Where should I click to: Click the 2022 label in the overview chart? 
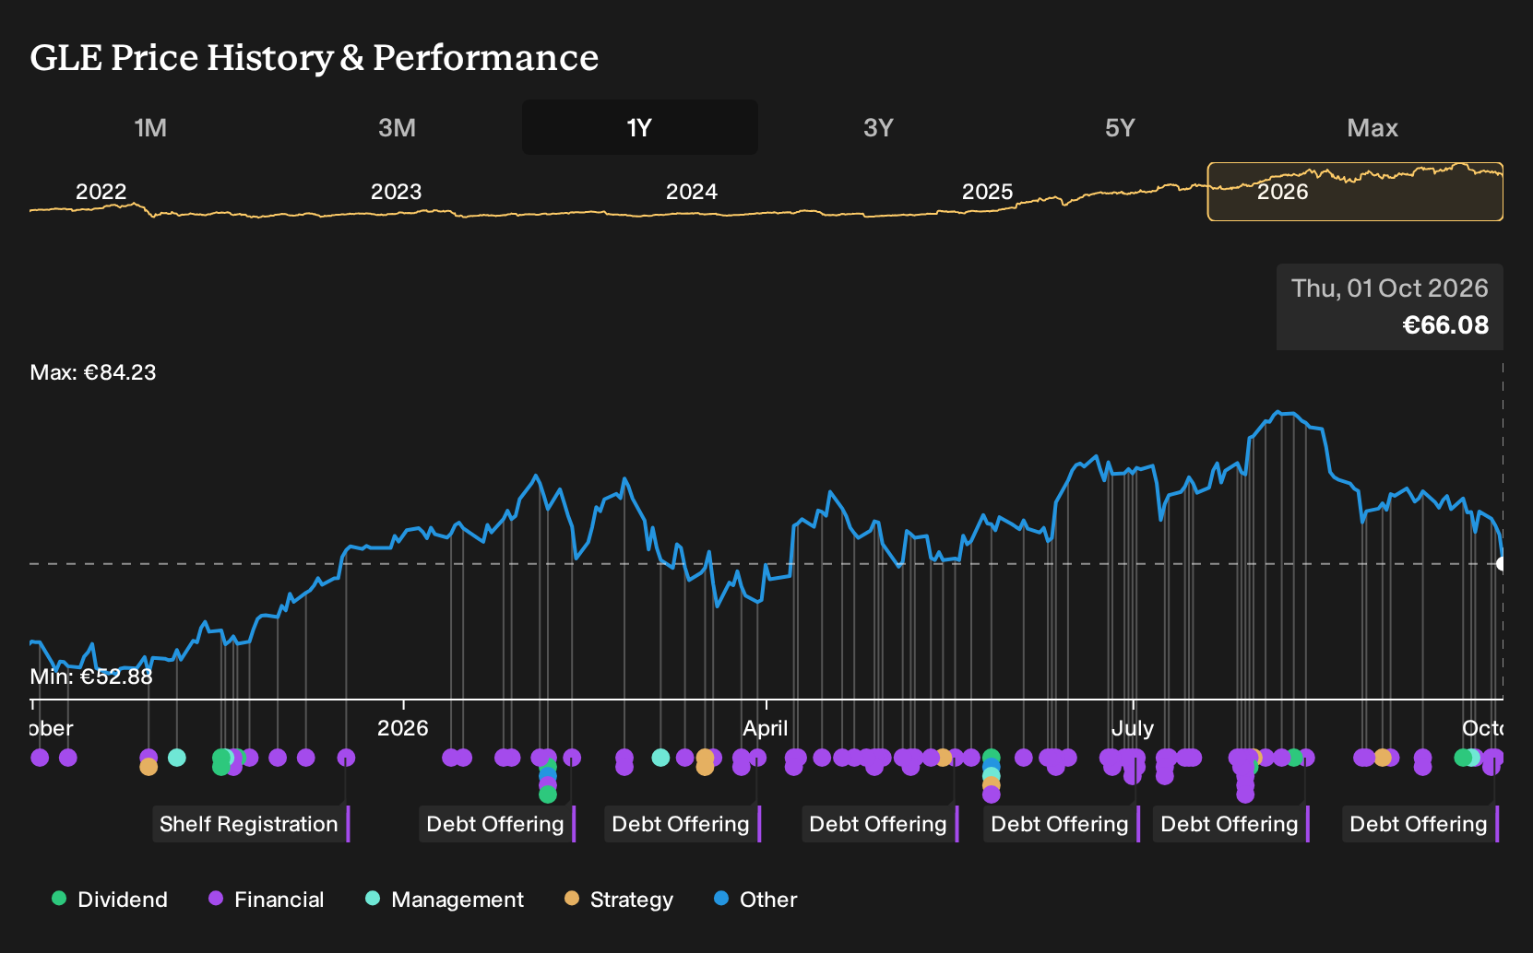pyautogui.click(x=101, y=192)
